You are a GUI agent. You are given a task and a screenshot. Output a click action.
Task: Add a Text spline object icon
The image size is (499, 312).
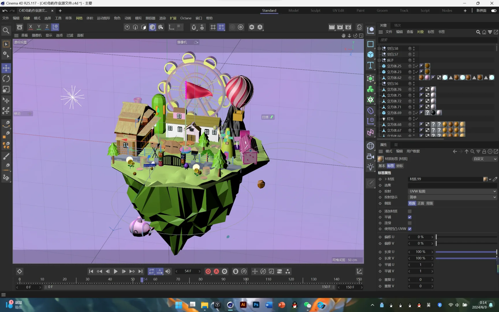click(x=370, y=65)
